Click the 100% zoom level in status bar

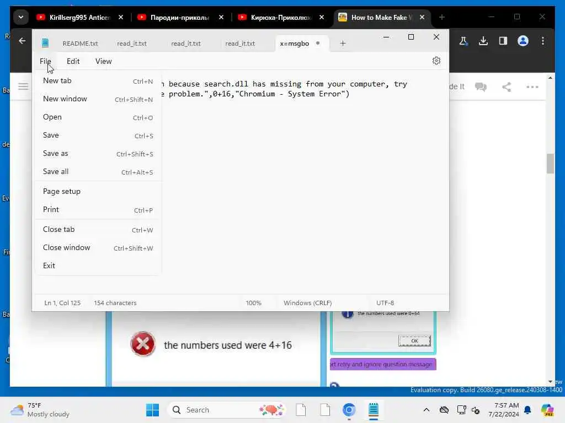tap(254, 303)
